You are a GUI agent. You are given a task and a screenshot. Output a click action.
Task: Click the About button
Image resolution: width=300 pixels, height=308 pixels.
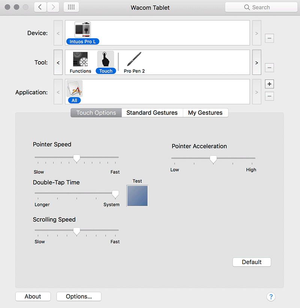point(33,296)
